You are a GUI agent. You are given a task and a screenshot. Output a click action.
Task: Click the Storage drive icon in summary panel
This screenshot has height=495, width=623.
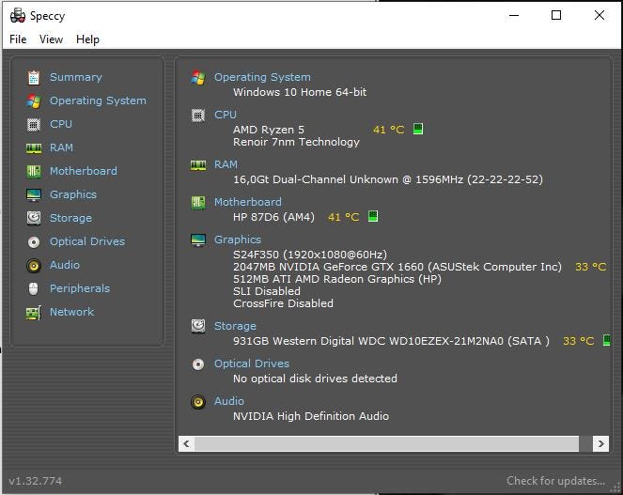(198, 326)
